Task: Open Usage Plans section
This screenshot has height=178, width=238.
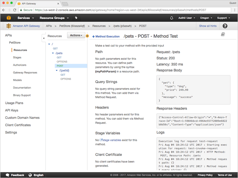Action: [14, 103]
